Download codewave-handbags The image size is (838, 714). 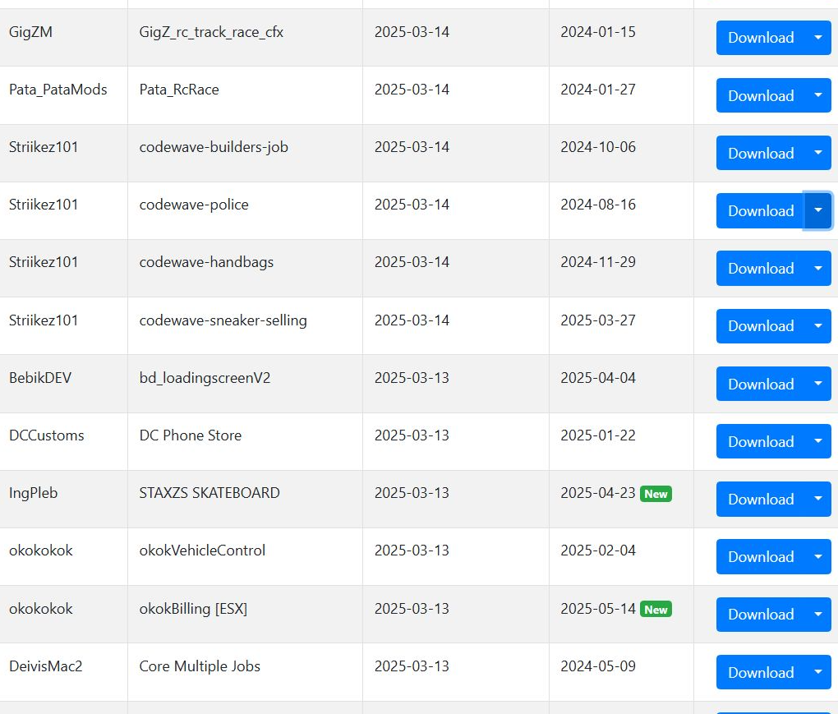coord(760,269)
